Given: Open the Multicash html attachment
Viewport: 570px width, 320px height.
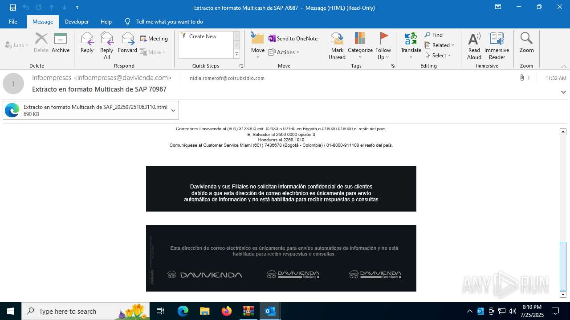Looking at the screenshot, I should [86, 110].
